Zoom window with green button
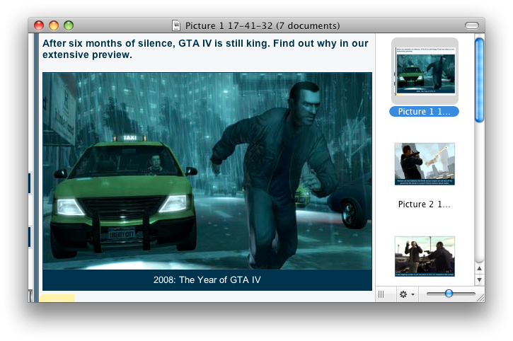The height and width of the screenshot is (341, 513). pyautogui.click(x=69, y=25)
